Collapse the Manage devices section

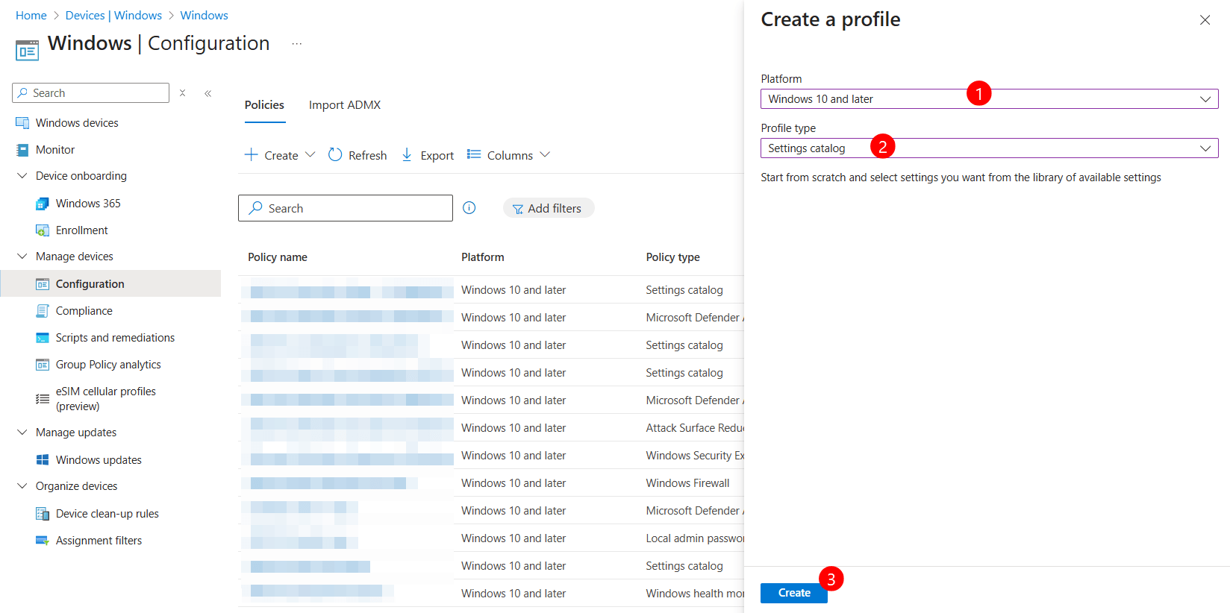pos(22,257)
